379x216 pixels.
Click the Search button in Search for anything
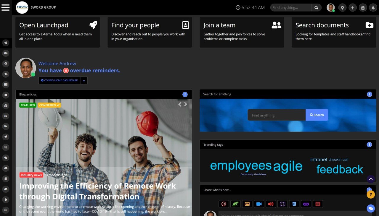(x=317, y=115)
